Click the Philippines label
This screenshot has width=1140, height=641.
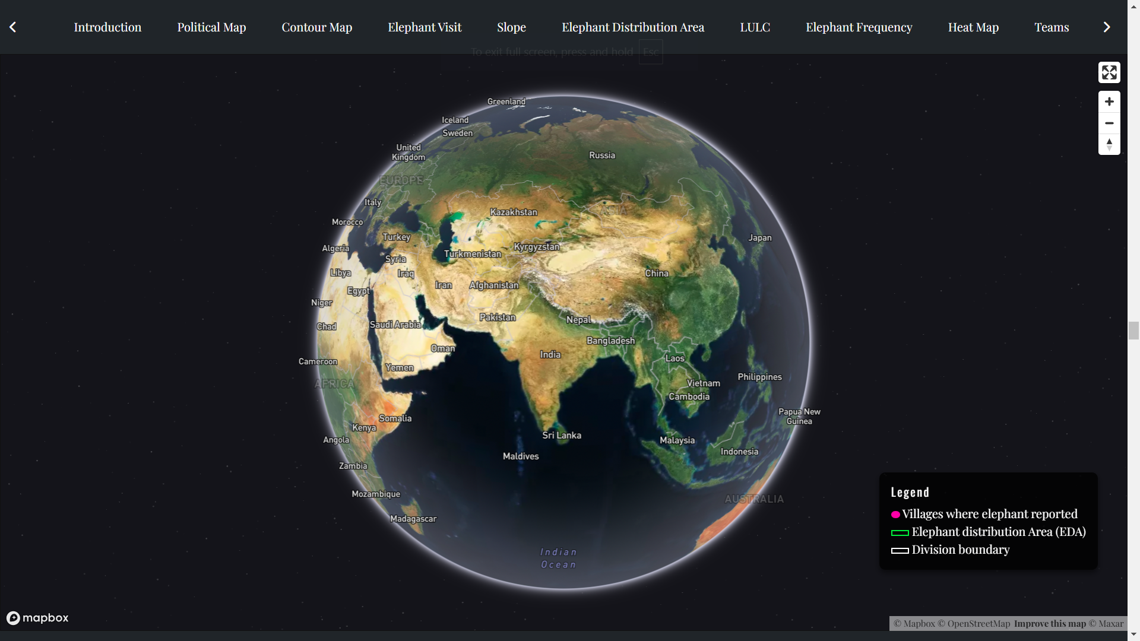pyautogui.click(x=759, y=376)
